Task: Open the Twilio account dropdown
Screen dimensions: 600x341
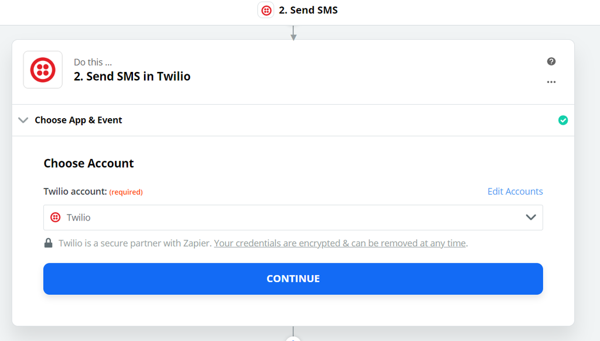Action: [293, 216]
